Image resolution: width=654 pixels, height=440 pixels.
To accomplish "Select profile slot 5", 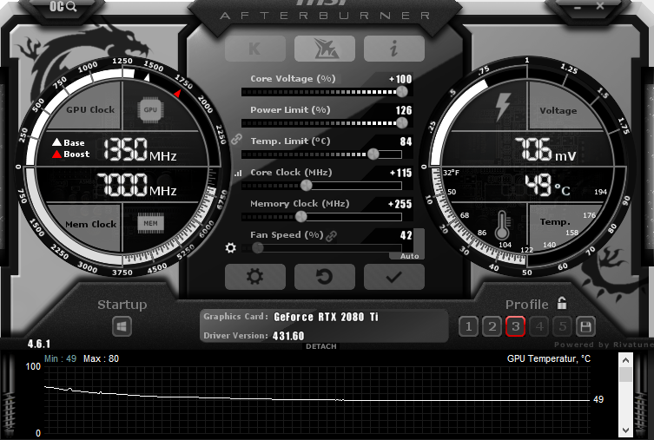I will coord(563,326).
